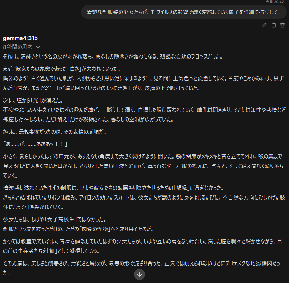
Task: Click the paragraph beginning かつては教室で笑い合い
Action: tap(143, 246)
